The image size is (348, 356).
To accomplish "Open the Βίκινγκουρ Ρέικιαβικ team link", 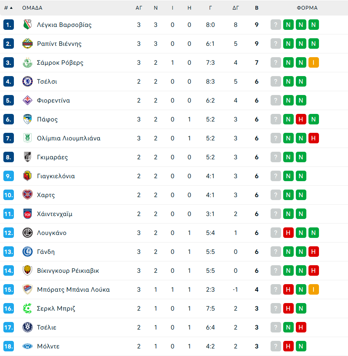I will [x=68, y=271].
